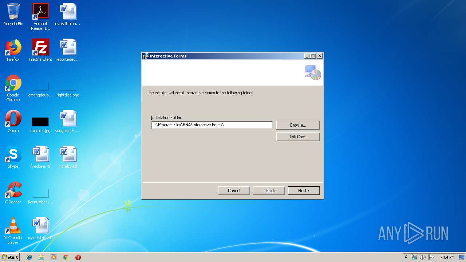Click Next to continue the installer
This screenshot has width=466, height=262.
pos(304,191)
